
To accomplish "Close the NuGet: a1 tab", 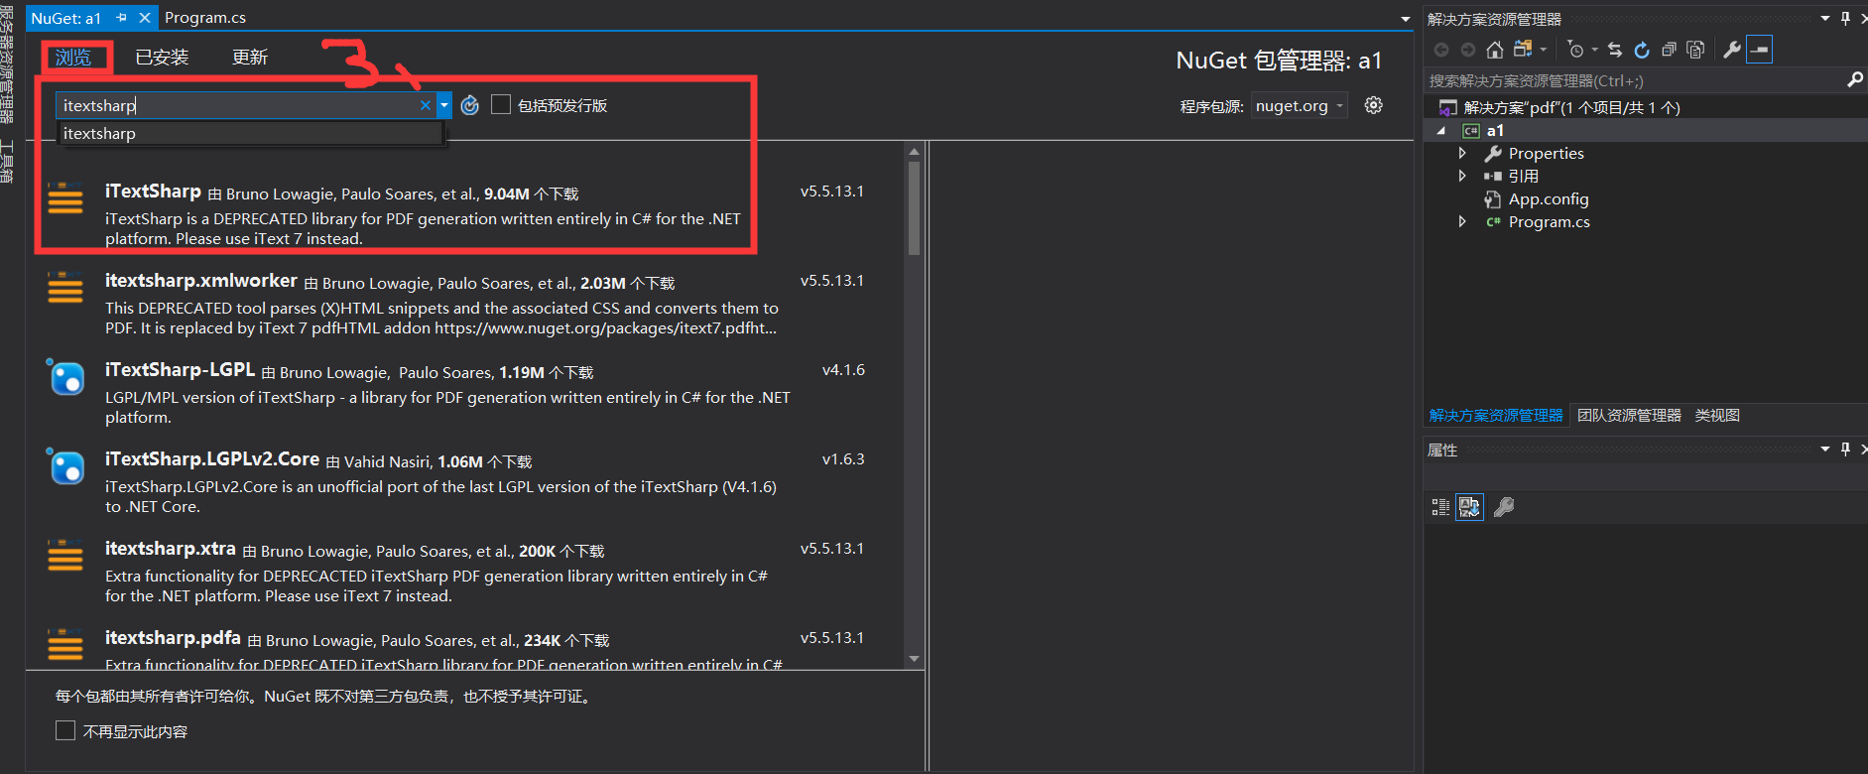I will tap(145, 18).
